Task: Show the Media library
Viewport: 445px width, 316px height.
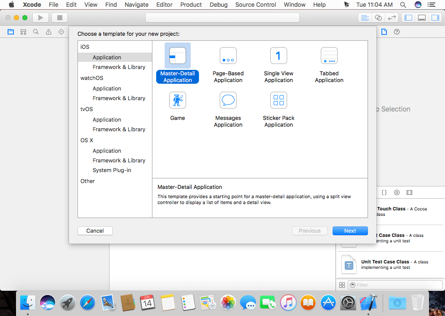Action: point(409,193)
